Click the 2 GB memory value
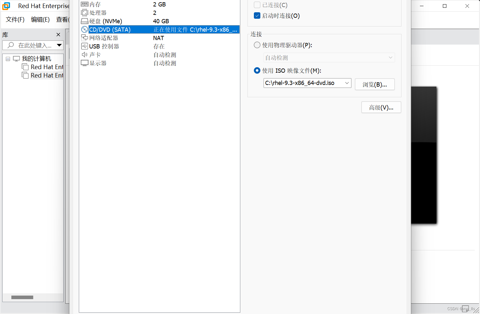Viewport: 480px width, 314px height. 160,4
